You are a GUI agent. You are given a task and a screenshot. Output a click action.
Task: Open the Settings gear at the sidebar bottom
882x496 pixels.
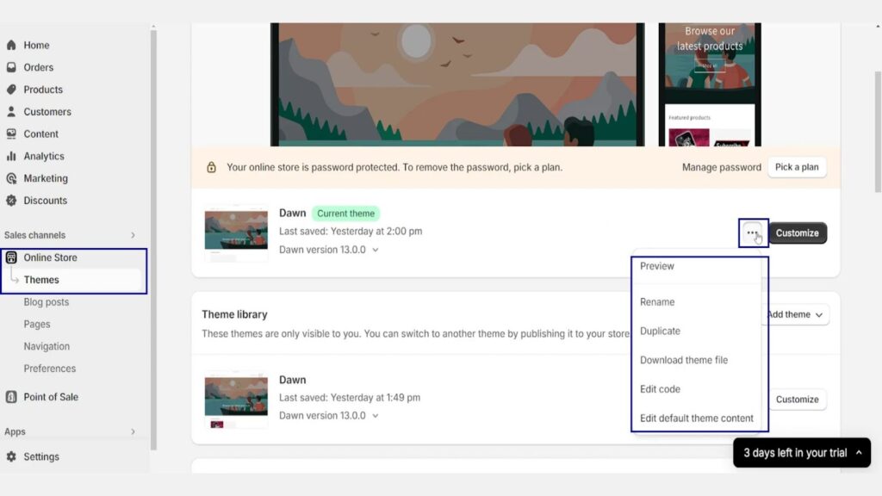pyautogui.click(x=12, y=456)
